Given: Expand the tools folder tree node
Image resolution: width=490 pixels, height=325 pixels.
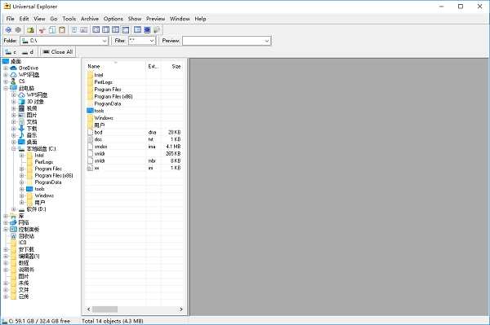Looking at the screenshot, I should coord(21,189).
